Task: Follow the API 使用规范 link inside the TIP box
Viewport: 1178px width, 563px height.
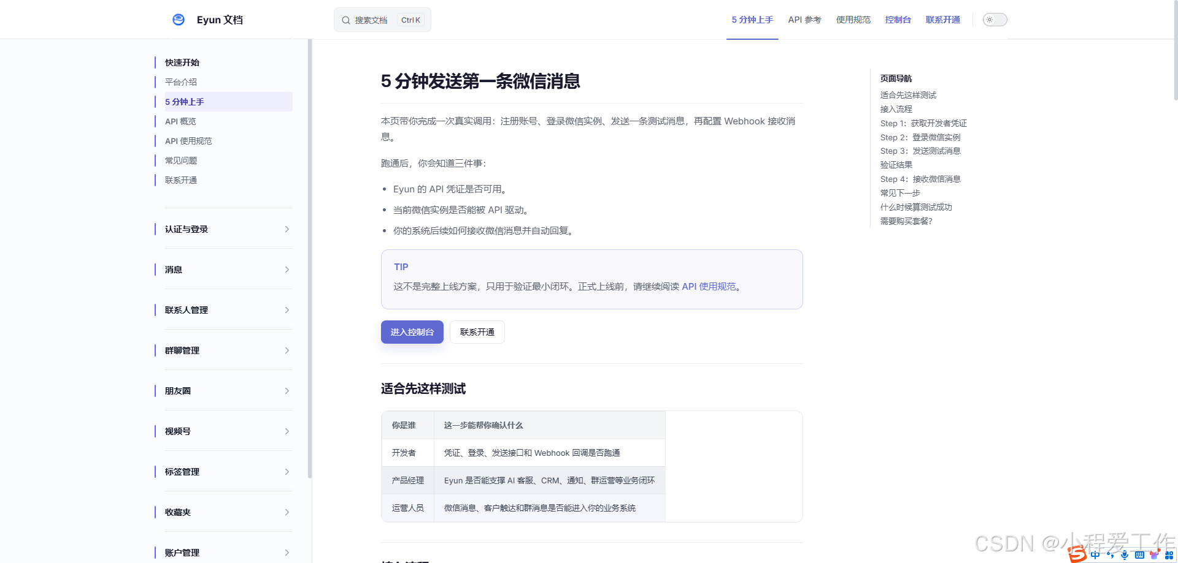Action: (709, 287)
